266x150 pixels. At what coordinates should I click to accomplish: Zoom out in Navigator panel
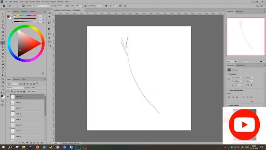tap(236, 62)
